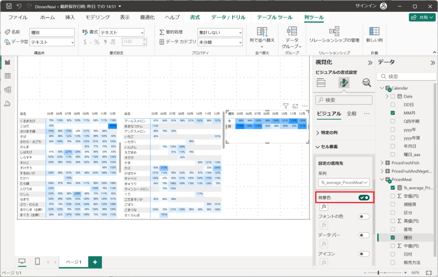The width and height of the screenshot is (438, 277).
Task: Add a new page with plus button
Action: [95, 262]
